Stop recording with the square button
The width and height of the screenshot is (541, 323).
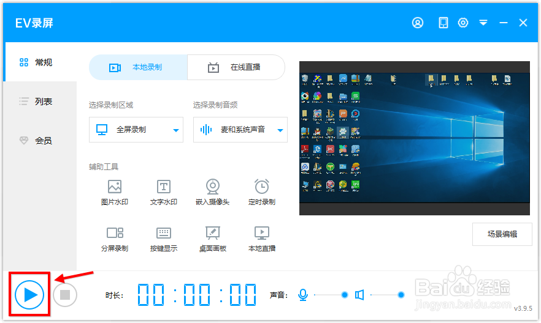click(65, 295)
